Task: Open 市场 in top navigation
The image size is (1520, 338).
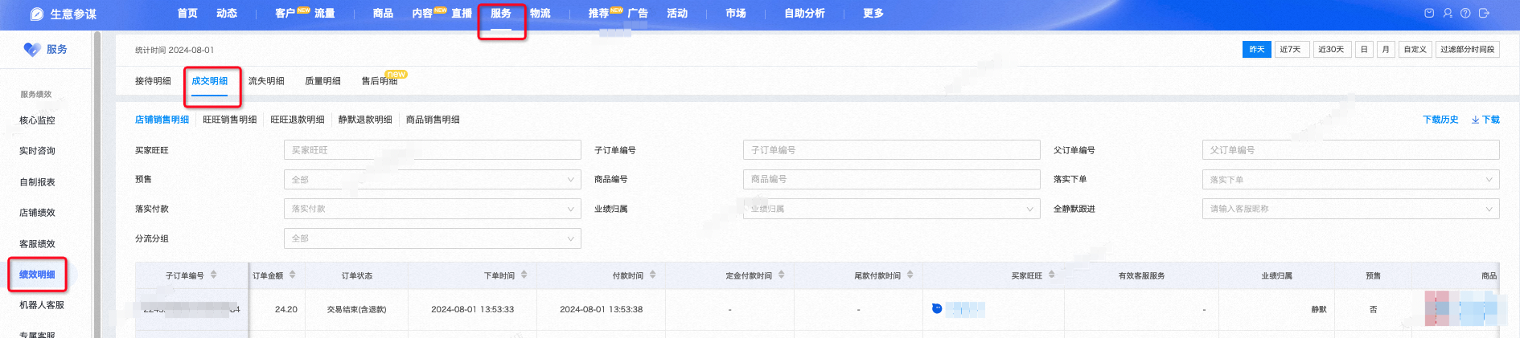Action: (736, 14)
